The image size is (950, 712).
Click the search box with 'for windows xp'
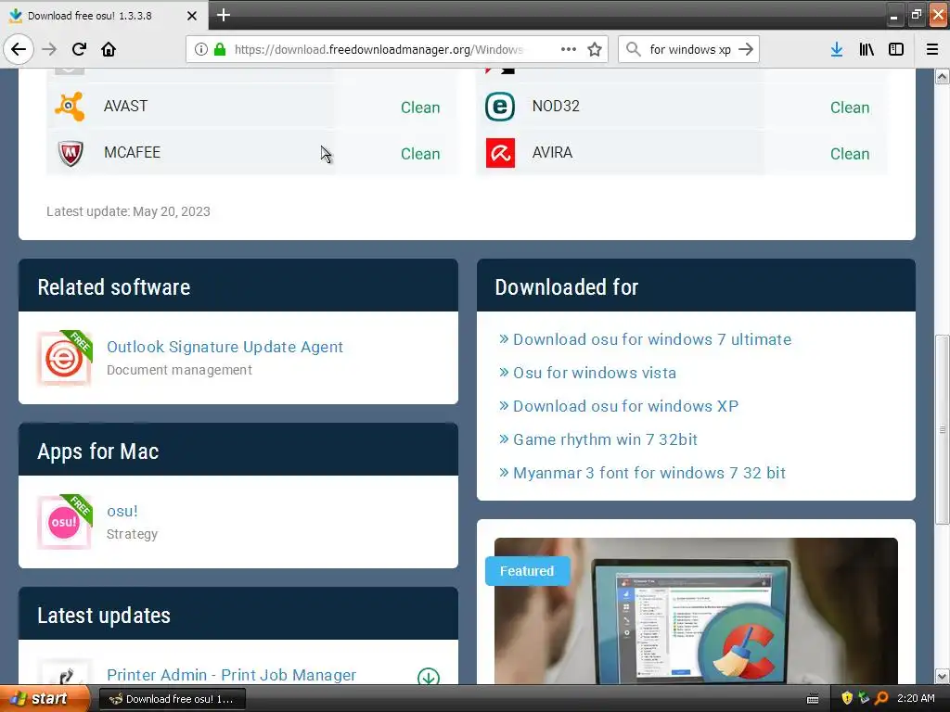[x=690, y=49]
